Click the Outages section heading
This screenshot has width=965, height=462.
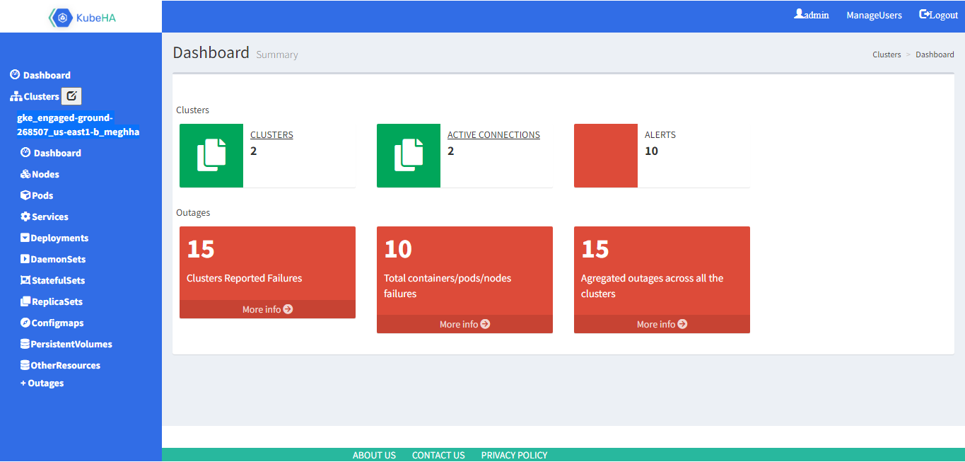193,212
